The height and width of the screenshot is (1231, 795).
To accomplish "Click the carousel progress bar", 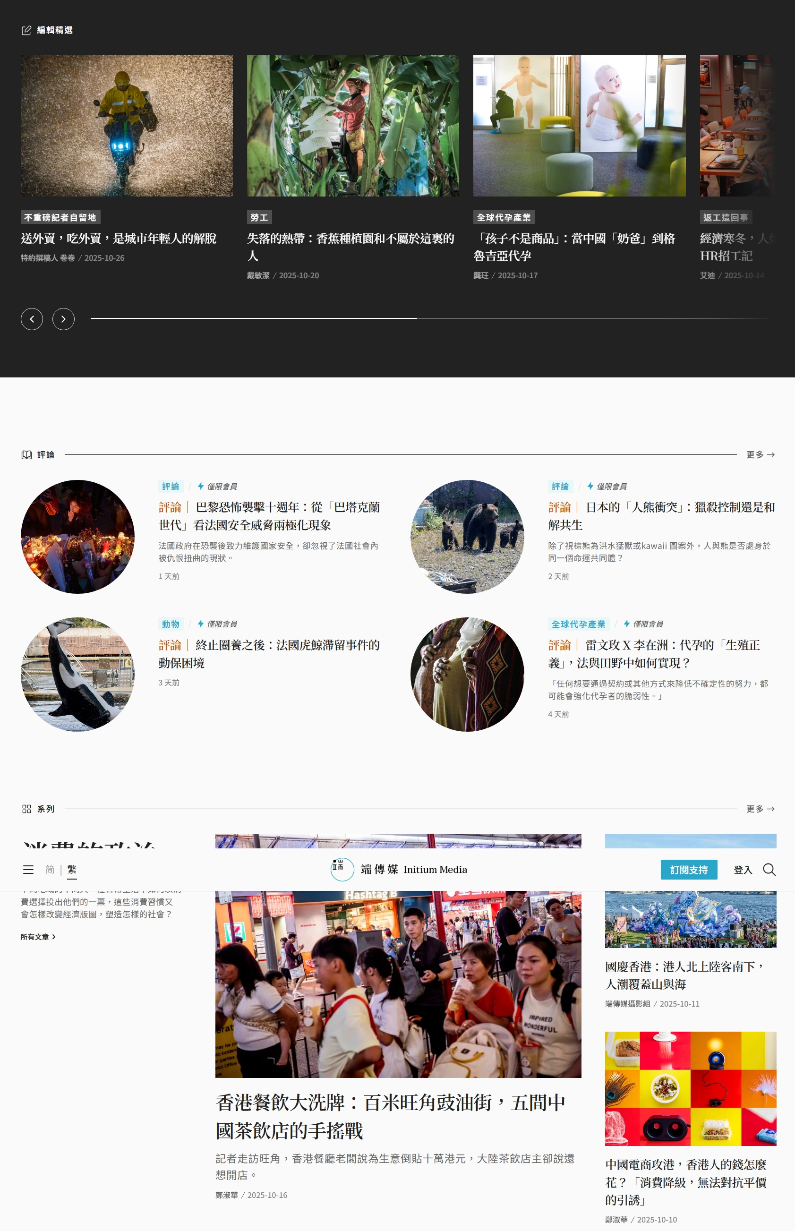I will tap(429, 318).
